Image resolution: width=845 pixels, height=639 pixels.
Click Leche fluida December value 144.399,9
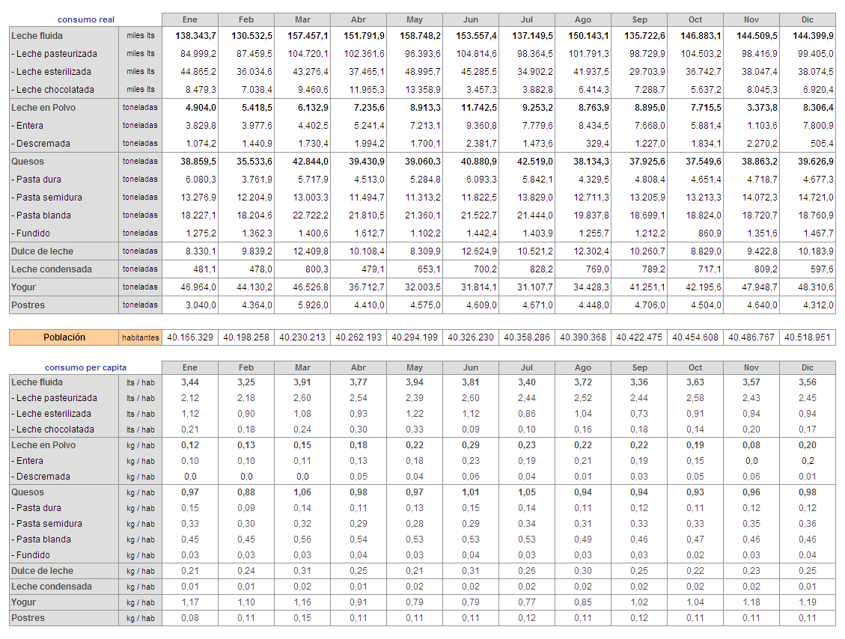click(x=813, y=36)
